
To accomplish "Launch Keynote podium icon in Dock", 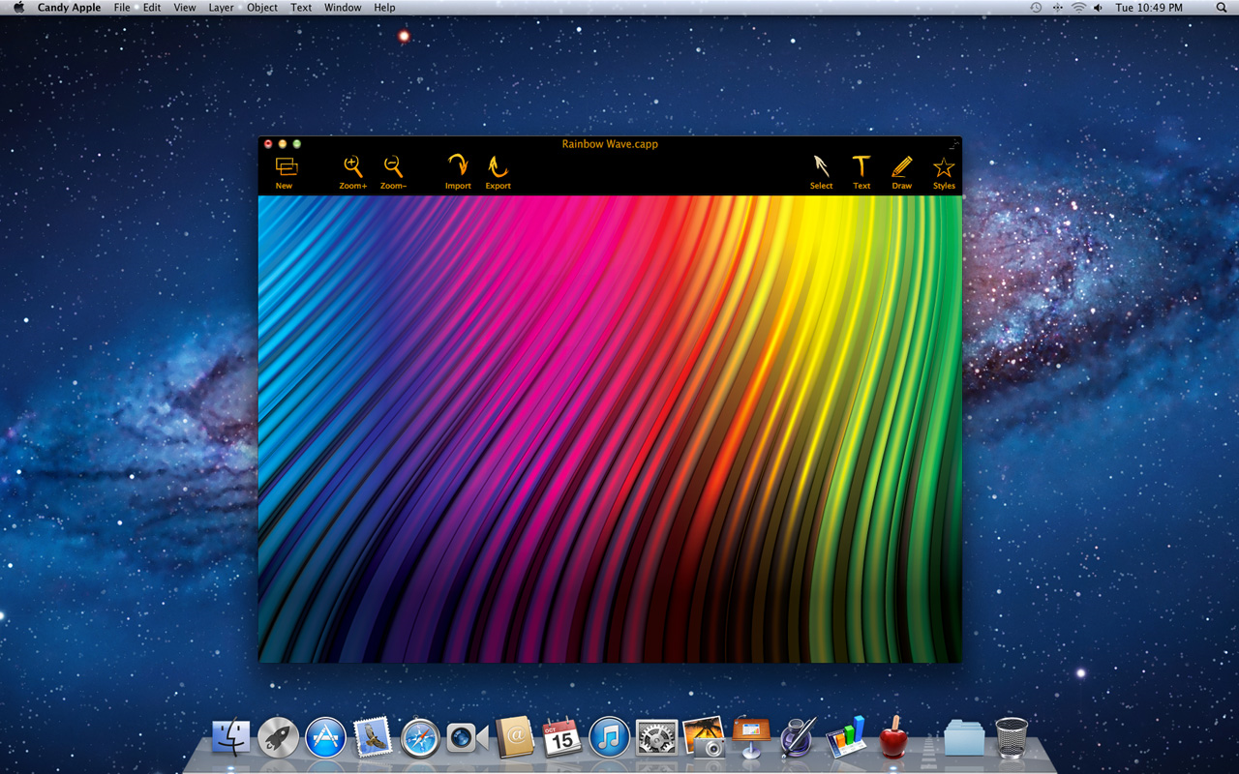I will click(x=751, y=737).
